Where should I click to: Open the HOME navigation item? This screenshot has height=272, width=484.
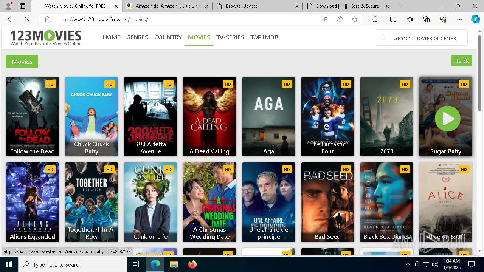(x=111, y=37)
